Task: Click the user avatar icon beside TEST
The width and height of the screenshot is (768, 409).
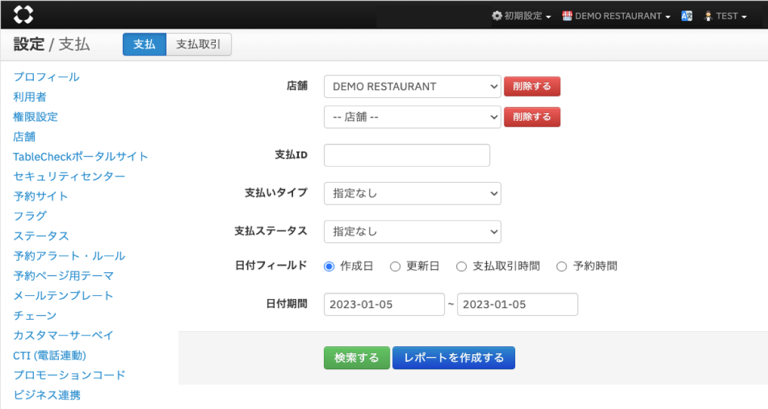Action: pyautogui.click(x=708, y=16)
